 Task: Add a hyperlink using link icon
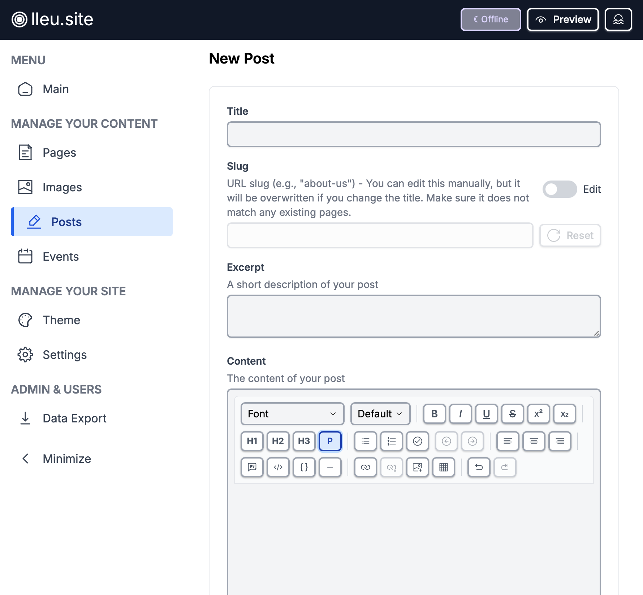[x=366, y=467]
